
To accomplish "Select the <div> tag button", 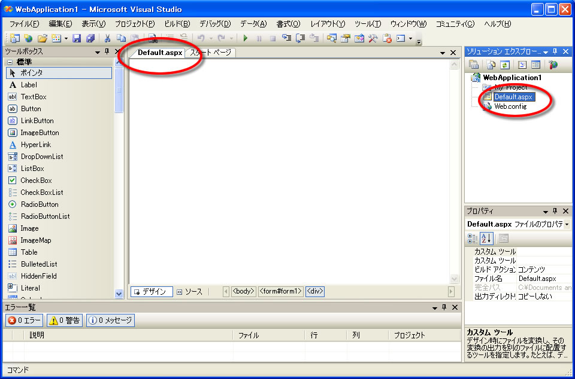I will (x=315, y=292).
